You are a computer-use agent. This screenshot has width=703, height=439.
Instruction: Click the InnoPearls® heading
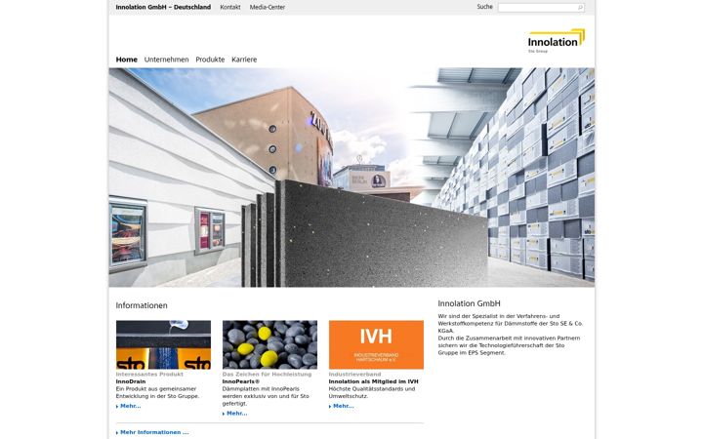tap(241, 381)
